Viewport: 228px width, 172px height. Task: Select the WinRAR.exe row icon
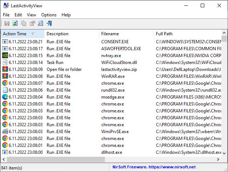point(5,76)
